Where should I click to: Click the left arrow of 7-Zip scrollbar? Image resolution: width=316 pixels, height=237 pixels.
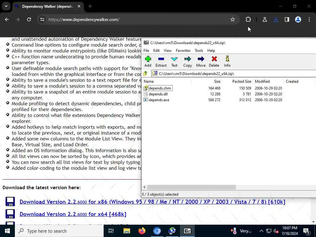pos(144,187)
